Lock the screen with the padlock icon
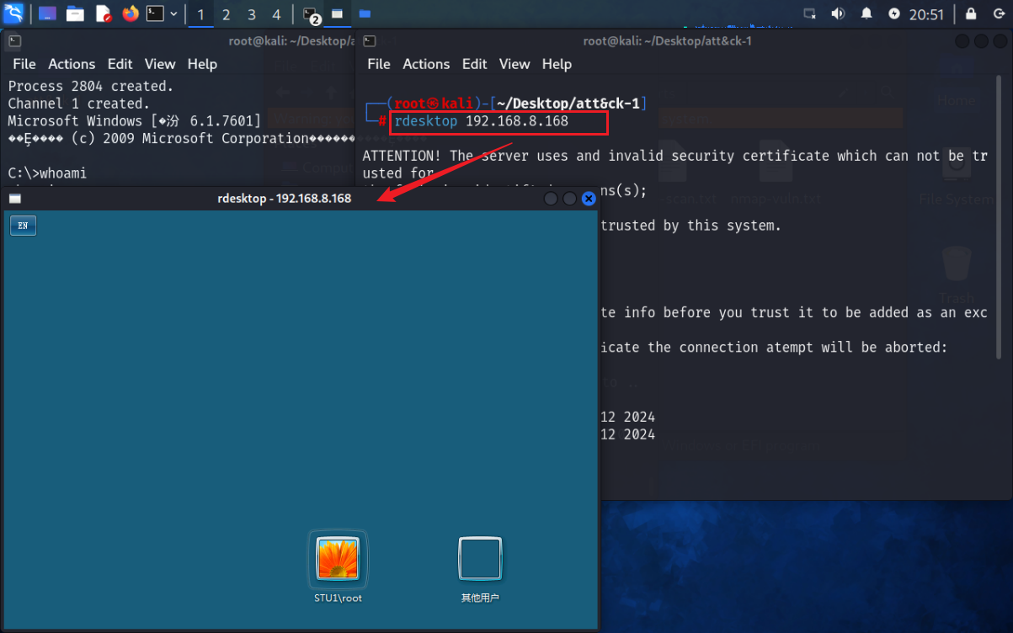The height and width of the screenshot is (633, 1013). 971,13
